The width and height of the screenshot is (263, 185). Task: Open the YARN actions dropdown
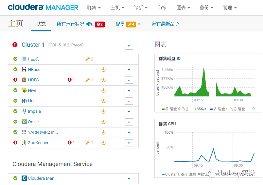coord(129,132)
